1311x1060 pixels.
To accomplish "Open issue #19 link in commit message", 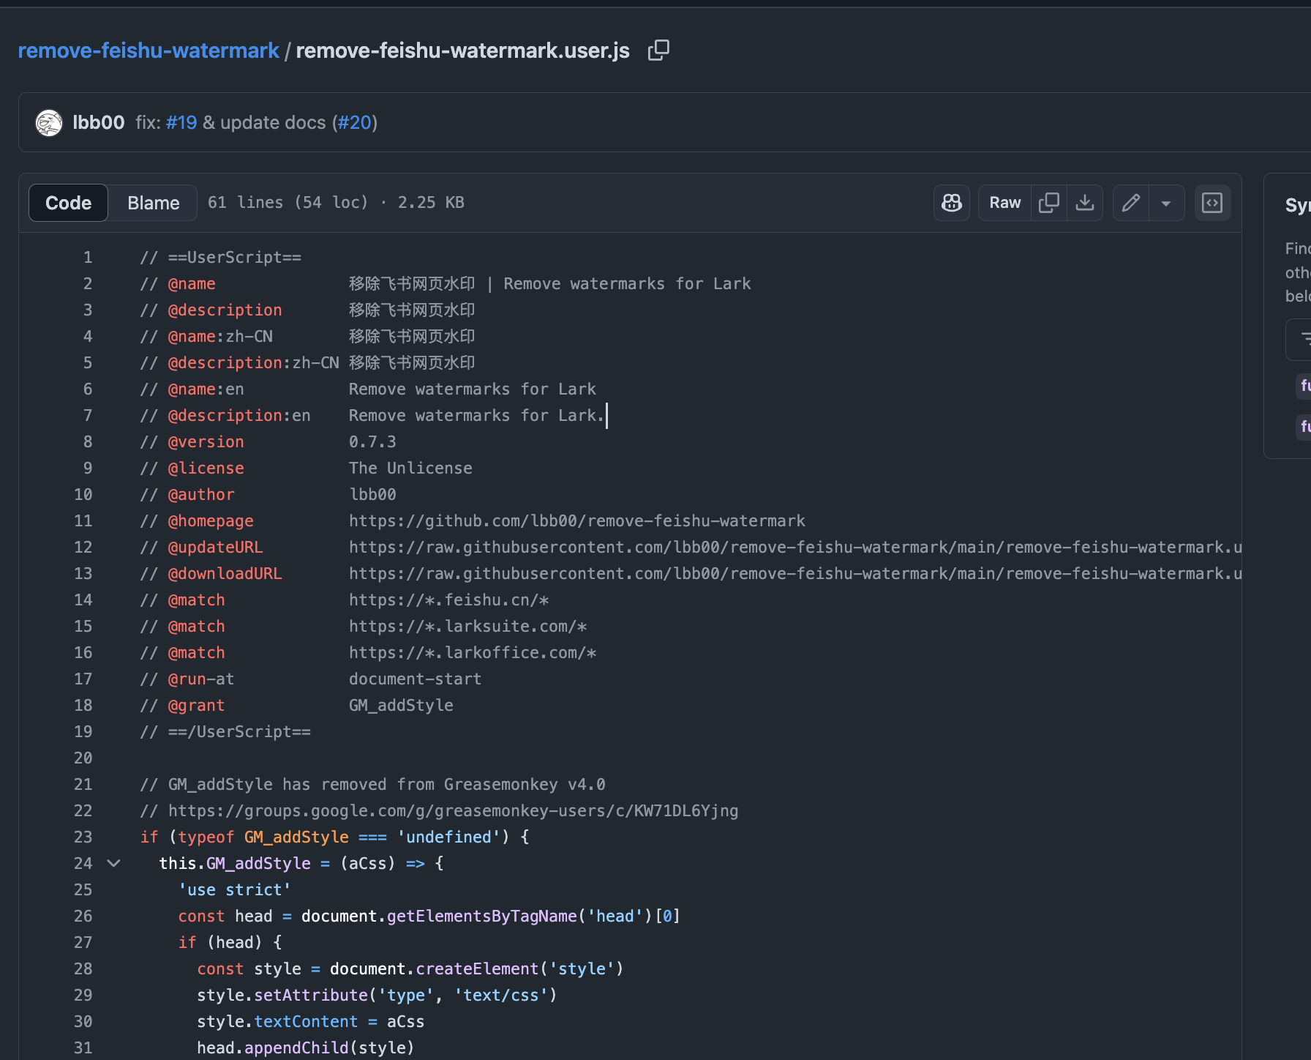I will tap(181, 123).
